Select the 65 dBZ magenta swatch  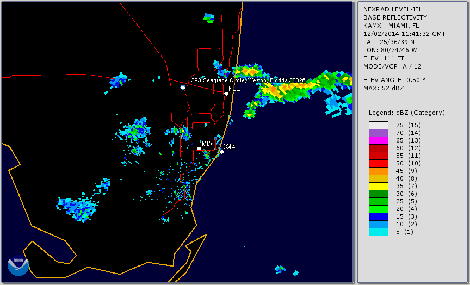pos(379,140)
